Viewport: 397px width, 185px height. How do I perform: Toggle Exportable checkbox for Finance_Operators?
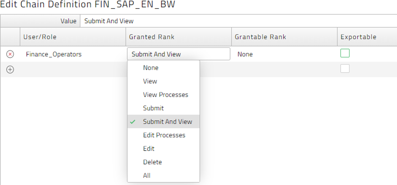(345, 53)
